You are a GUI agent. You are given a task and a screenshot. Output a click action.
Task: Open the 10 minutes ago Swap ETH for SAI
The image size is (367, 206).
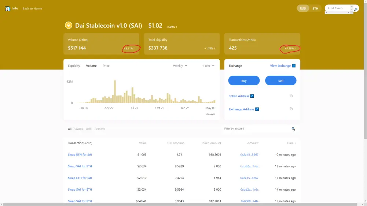pyautogui.click(x=80, y=155)
